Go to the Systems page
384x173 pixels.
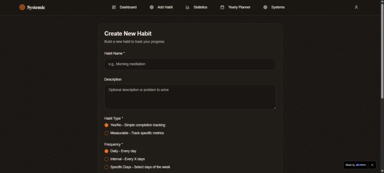pyautogui.click(x=274, y=7)
